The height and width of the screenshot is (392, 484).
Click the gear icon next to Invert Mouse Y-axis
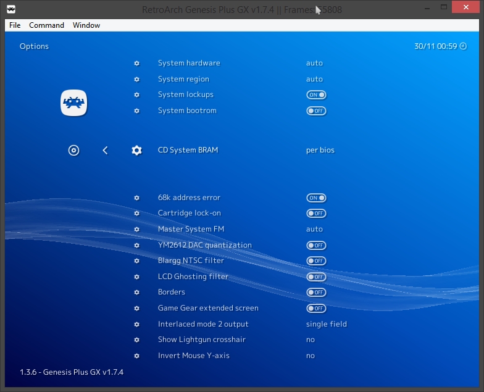click(137, 356)
